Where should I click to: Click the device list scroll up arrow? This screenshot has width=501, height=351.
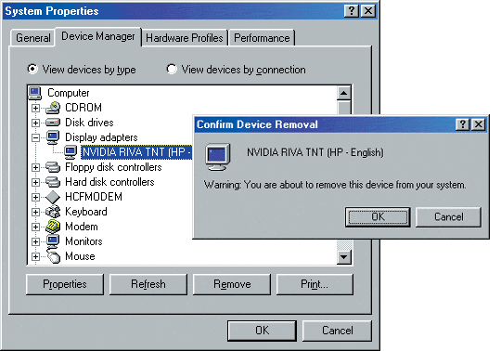(344, 94)
